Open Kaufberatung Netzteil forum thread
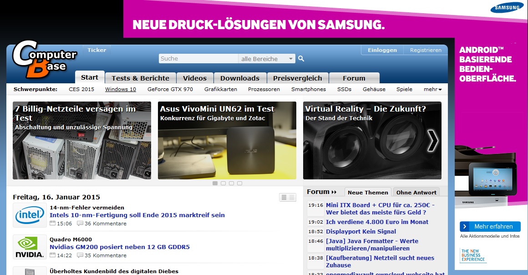This screenshot has width=528, height=275. [380, 261]
